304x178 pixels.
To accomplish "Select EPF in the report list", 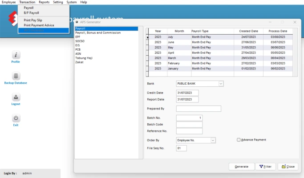I will (79, 36).
